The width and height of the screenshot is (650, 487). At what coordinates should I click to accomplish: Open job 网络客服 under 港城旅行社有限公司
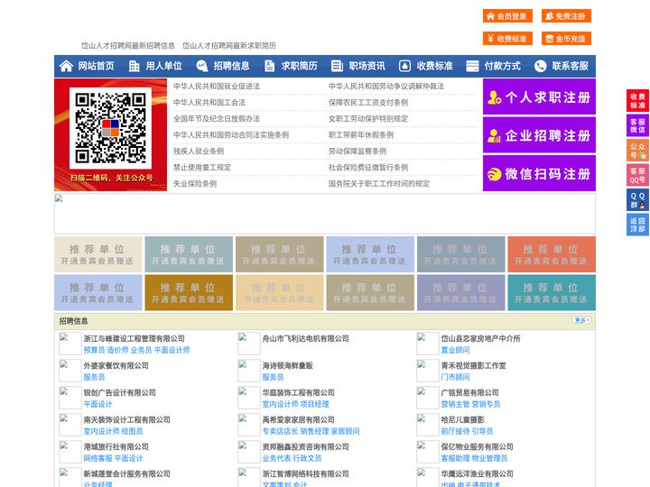tap(97, 458)
